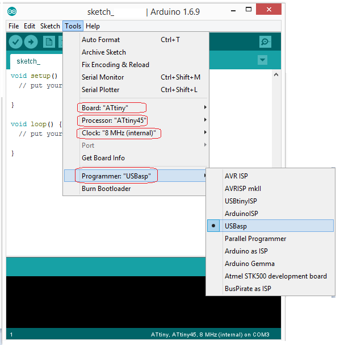Open the Sketch menu

pyautogui.click(x=50, y=26)
